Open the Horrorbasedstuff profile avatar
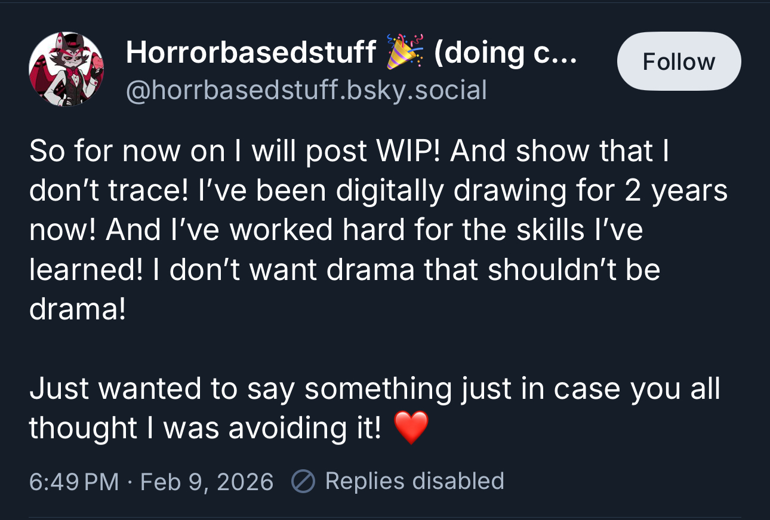 pyautogui.click(x=66, y=69)
